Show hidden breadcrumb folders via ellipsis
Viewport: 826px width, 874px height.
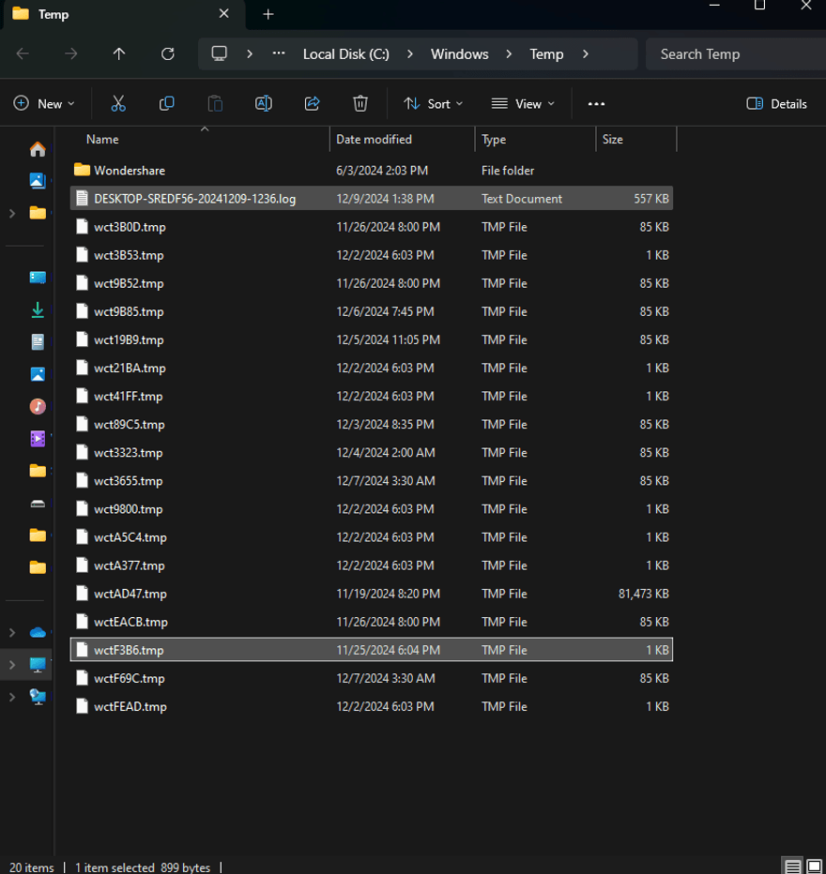pyautogui.click(x=279, y=53)
